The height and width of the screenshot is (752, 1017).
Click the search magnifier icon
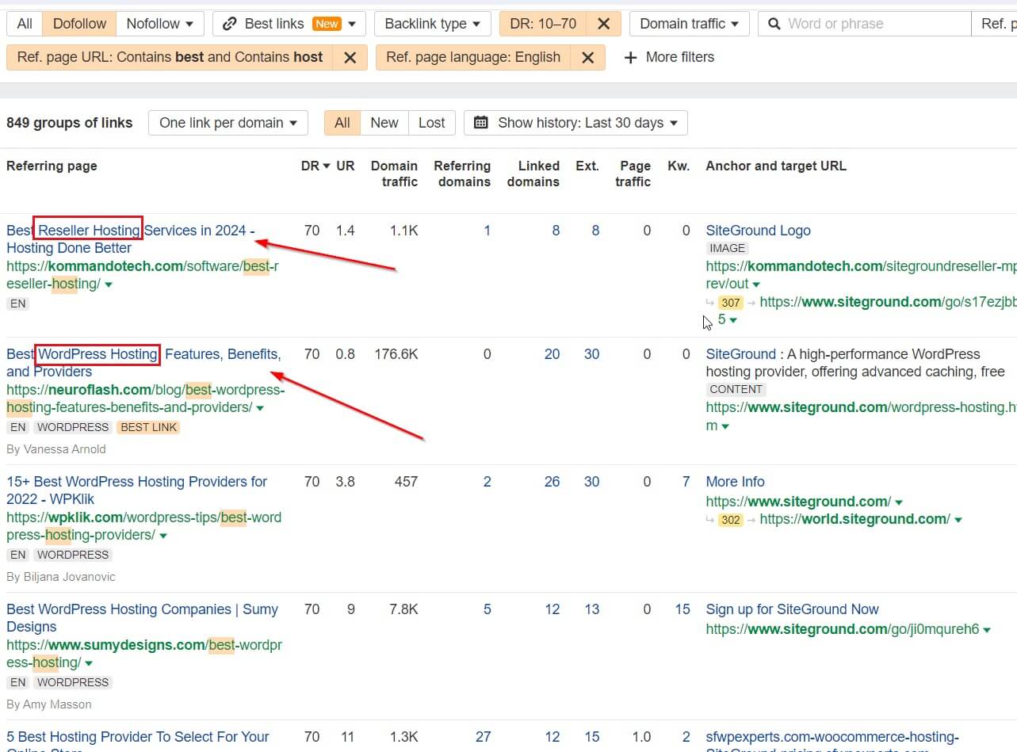(774, 24)
